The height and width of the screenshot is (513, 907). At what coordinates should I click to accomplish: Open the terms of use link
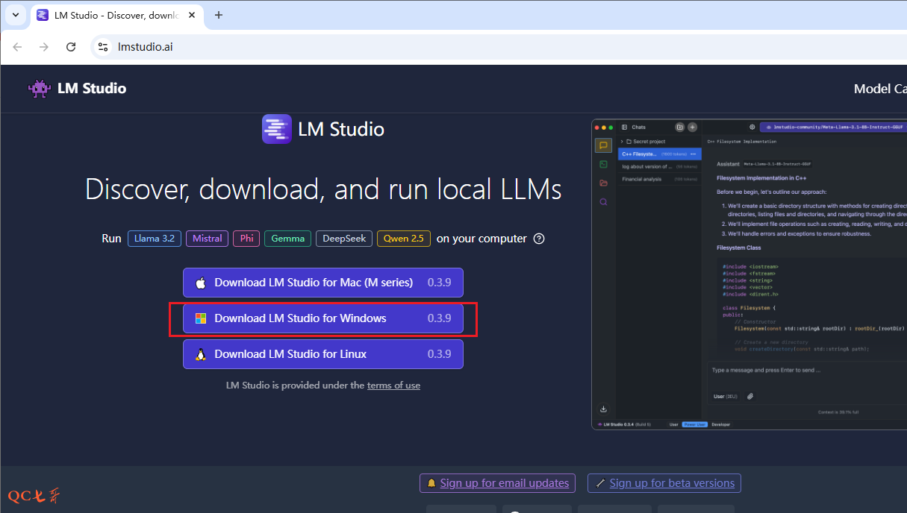[393, 385]
